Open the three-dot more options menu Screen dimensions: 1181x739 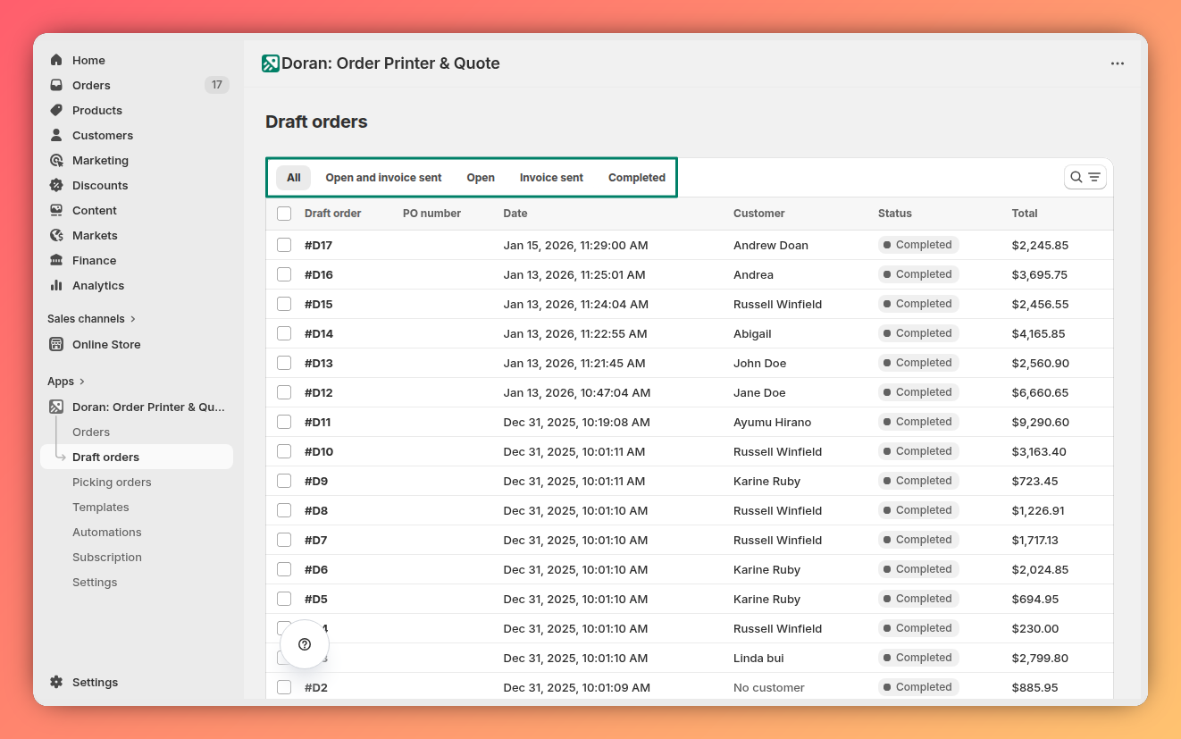click(1118, 63)
